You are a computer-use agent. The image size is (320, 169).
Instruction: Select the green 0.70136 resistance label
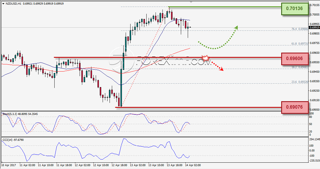(x=295, y=9)
